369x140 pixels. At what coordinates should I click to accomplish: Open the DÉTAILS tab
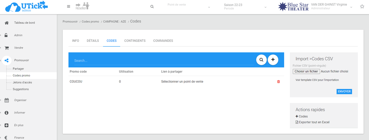(x=93, y=41)
